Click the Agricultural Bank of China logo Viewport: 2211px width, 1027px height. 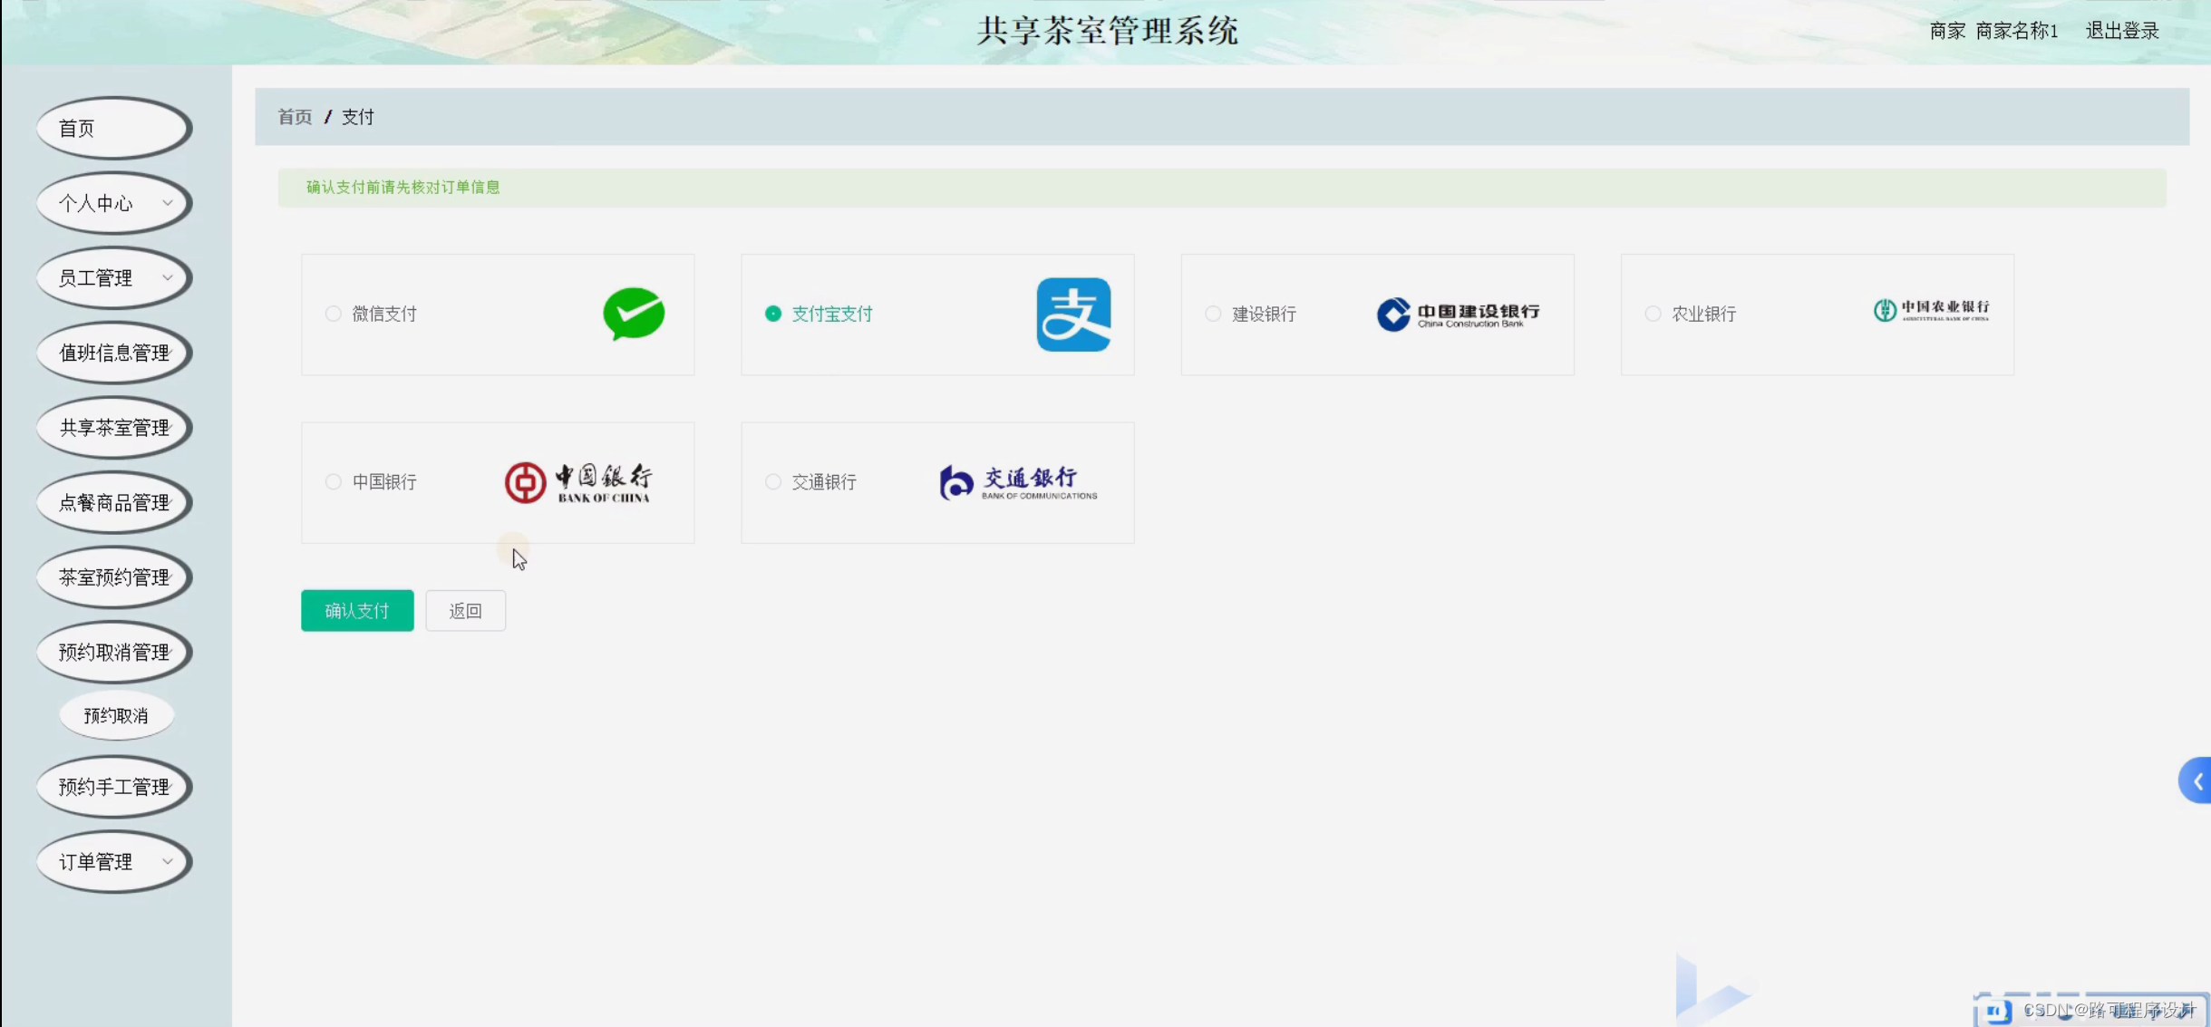1931,311
